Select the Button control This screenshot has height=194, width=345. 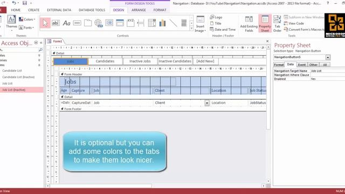click(77, 23)
